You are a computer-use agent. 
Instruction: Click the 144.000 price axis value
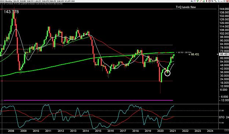click(224, 9)
